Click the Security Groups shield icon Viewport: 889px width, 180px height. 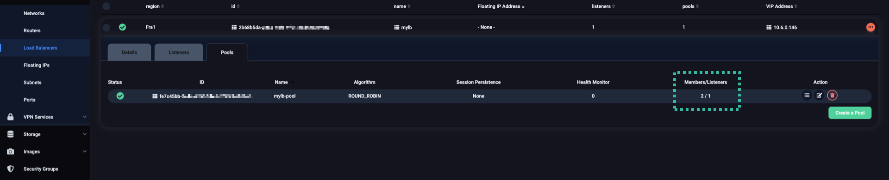pyautogui.click(x=10, y=169)
